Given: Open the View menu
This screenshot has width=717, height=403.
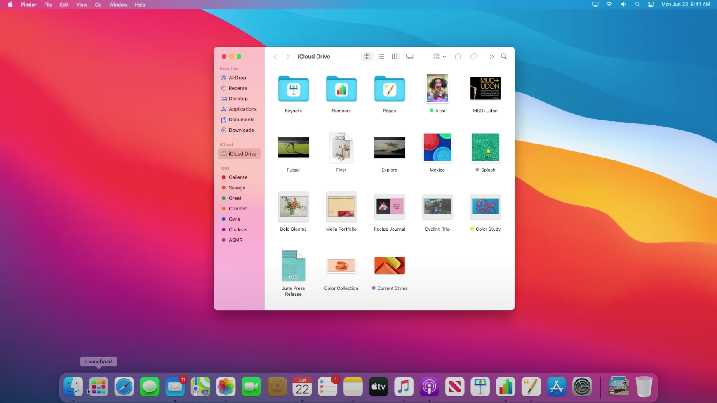Looking at the screenshot, I should click(x=82, y=5).
